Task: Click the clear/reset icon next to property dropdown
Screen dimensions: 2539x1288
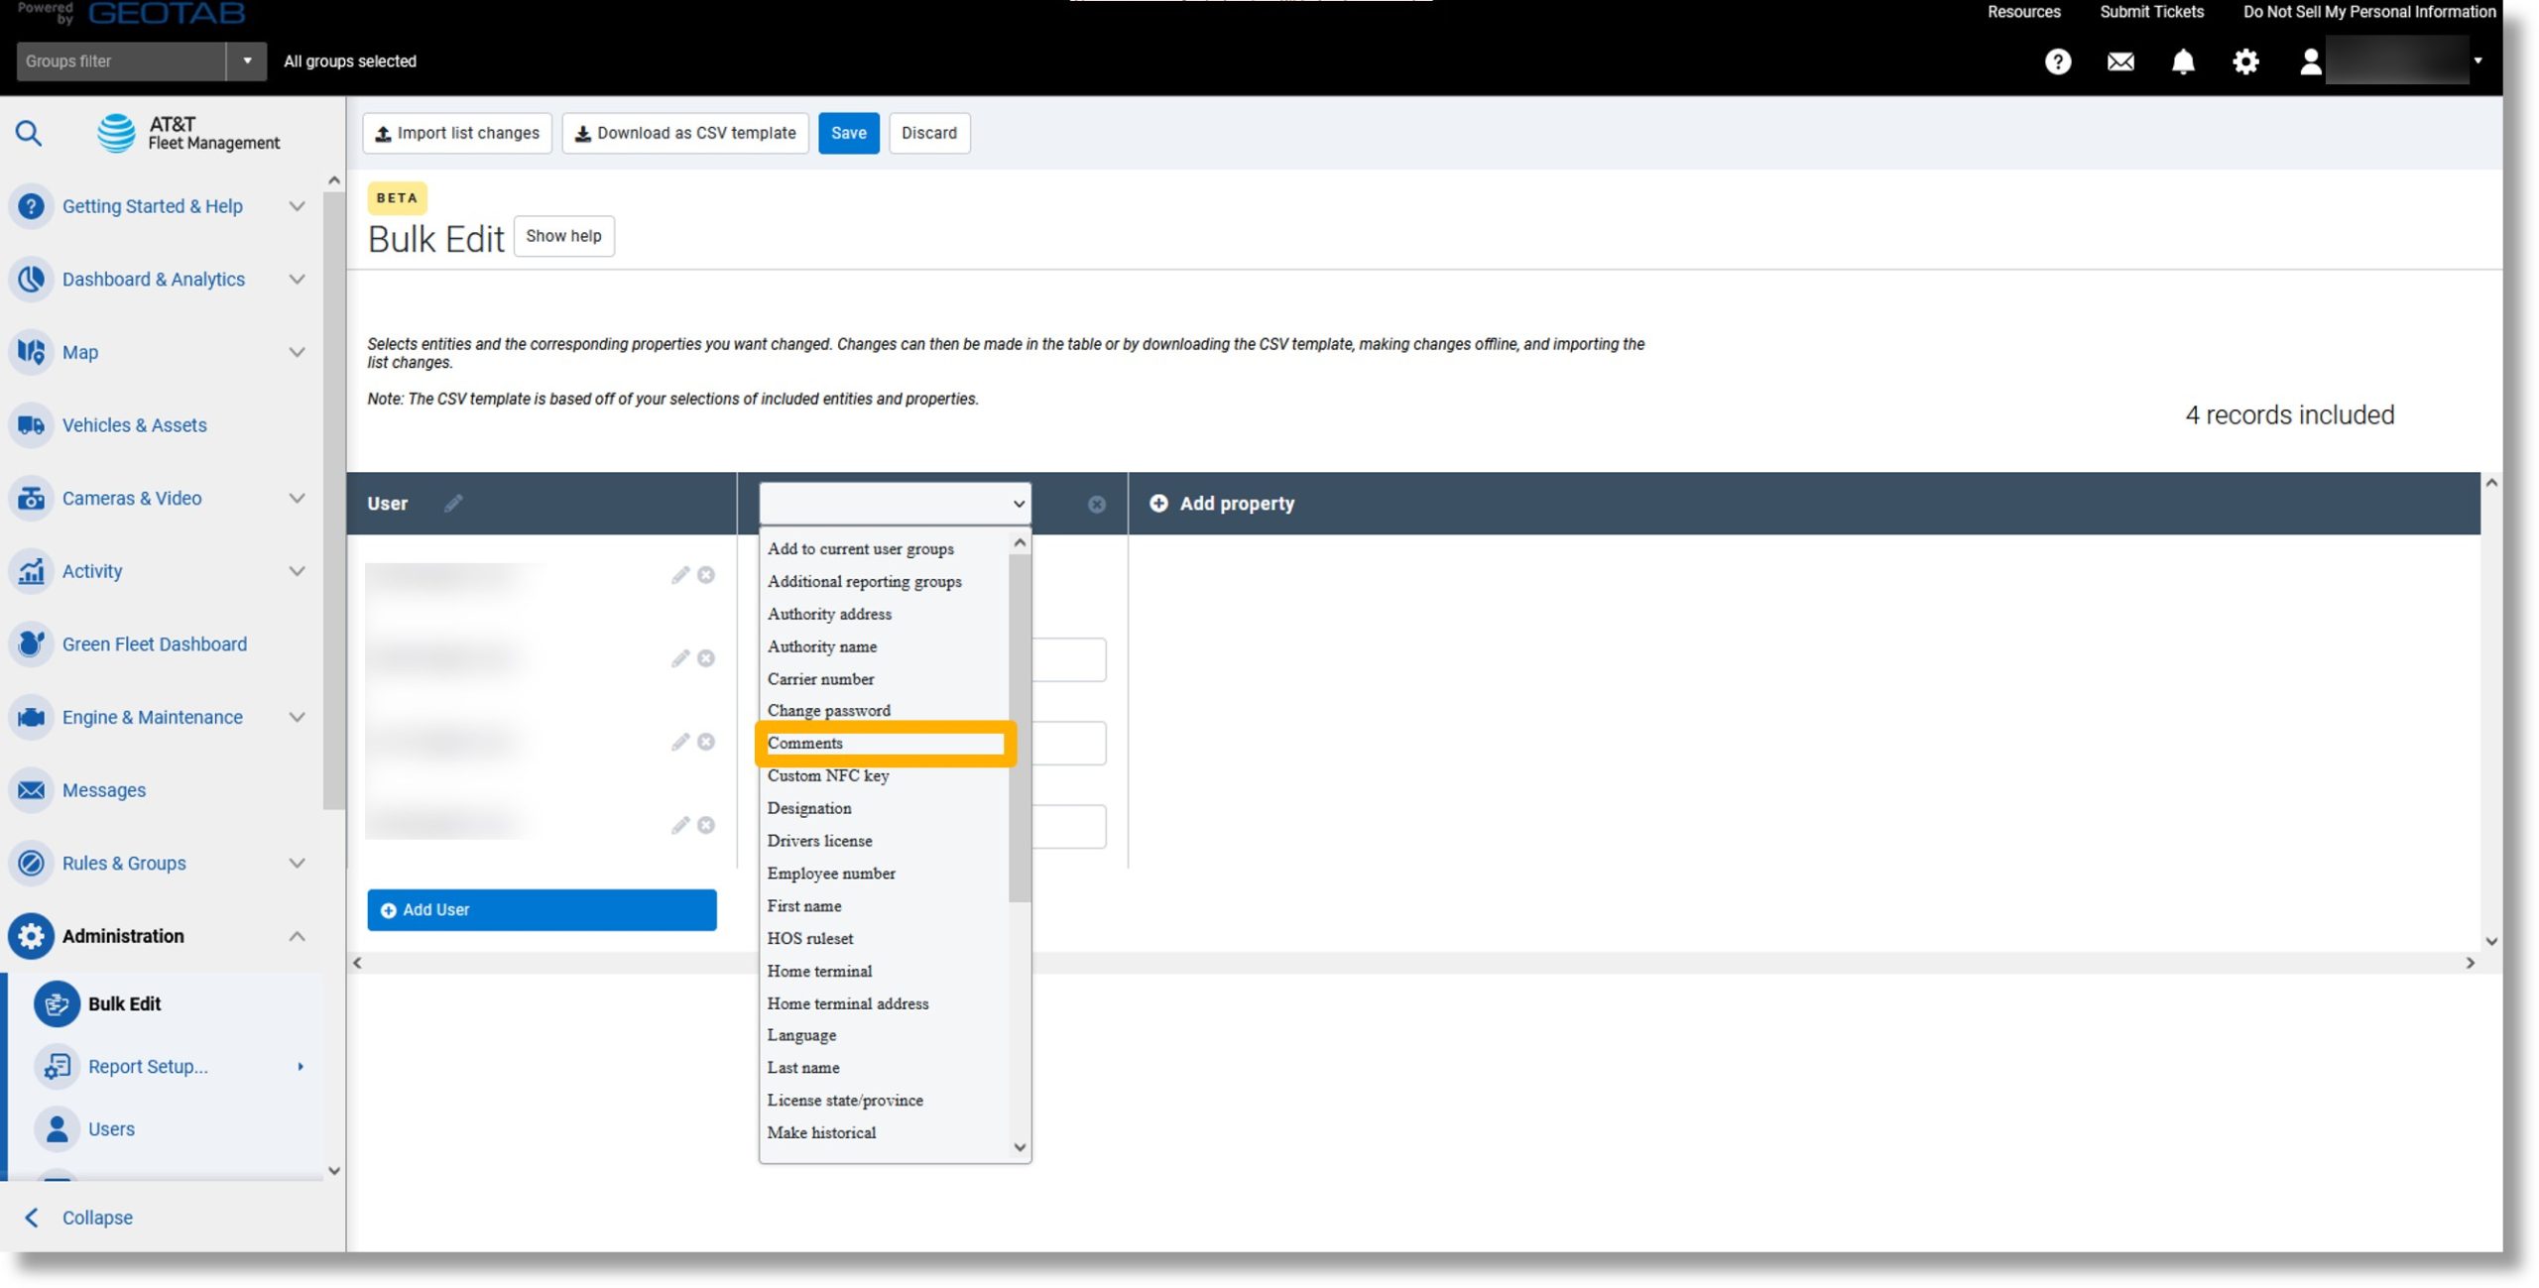Action: [x=1099, y=505]
